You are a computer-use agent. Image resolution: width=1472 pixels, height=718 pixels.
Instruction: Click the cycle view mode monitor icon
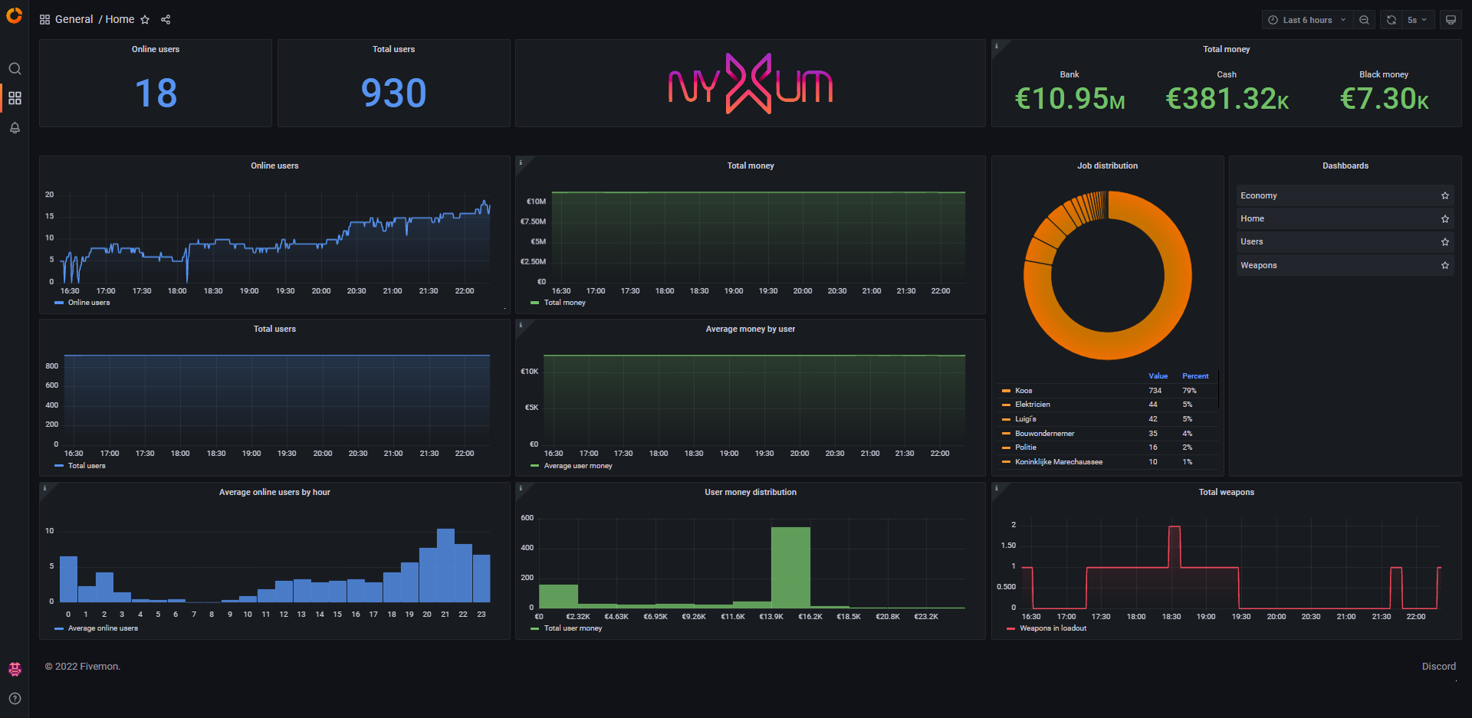click(x=1451, y=20)
